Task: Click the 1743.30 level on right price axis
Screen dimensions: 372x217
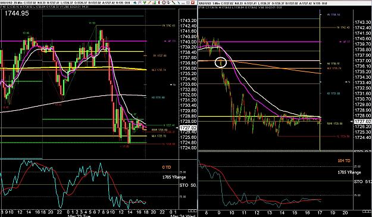Action: 362,22
